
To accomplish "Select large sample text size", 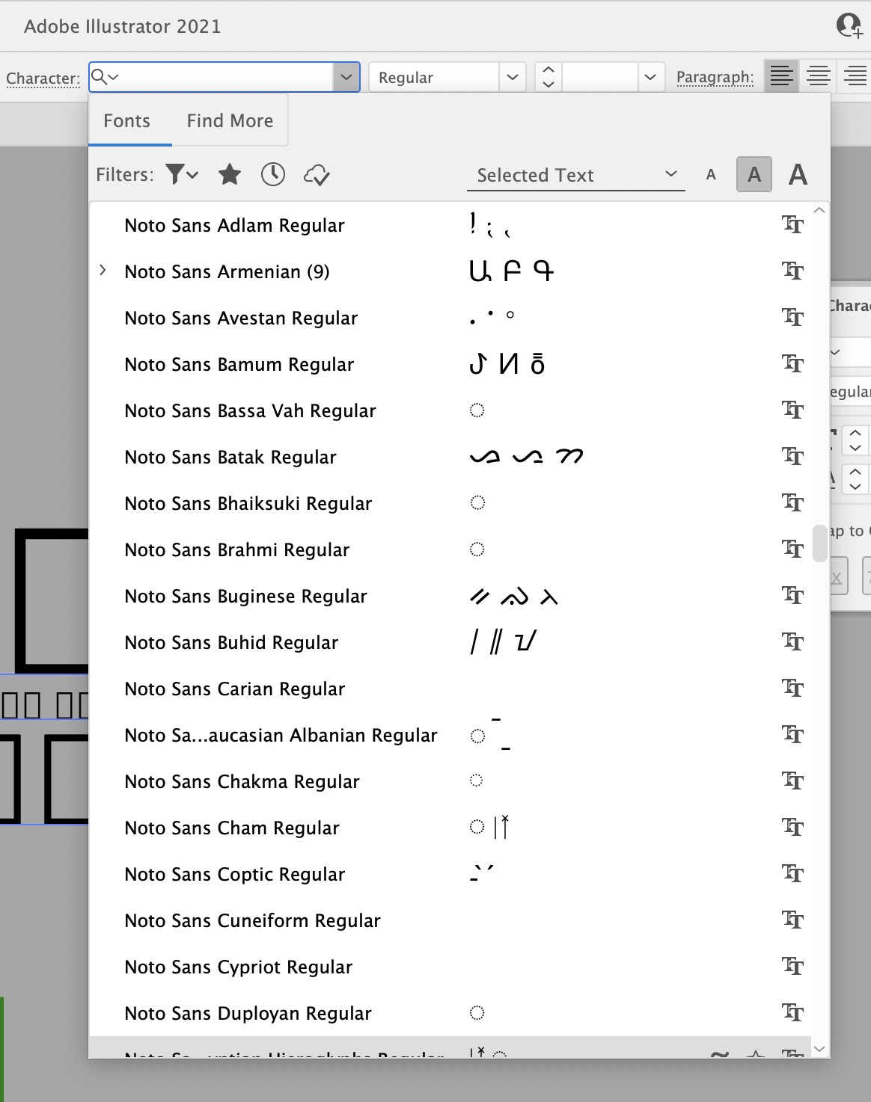I will pyautogui.click(x=798, y=175).
